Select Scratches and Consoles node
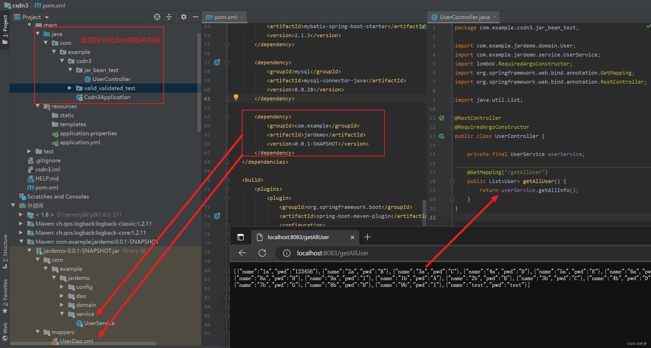 click(54, 196)
